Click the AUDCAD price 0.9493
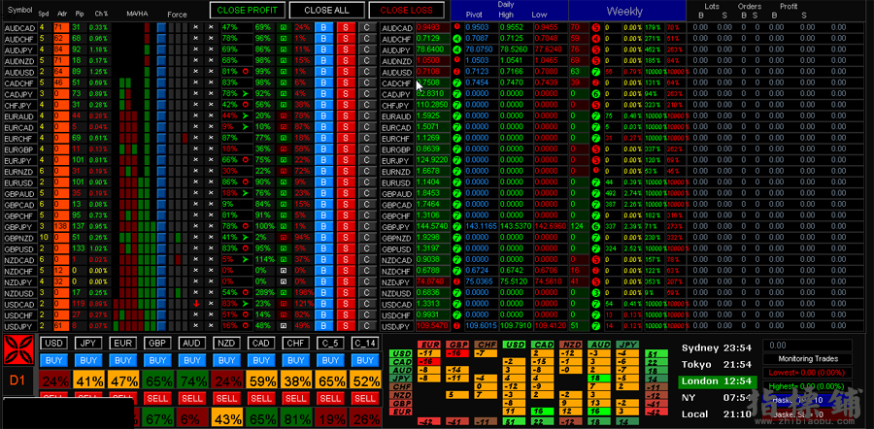 432,27
